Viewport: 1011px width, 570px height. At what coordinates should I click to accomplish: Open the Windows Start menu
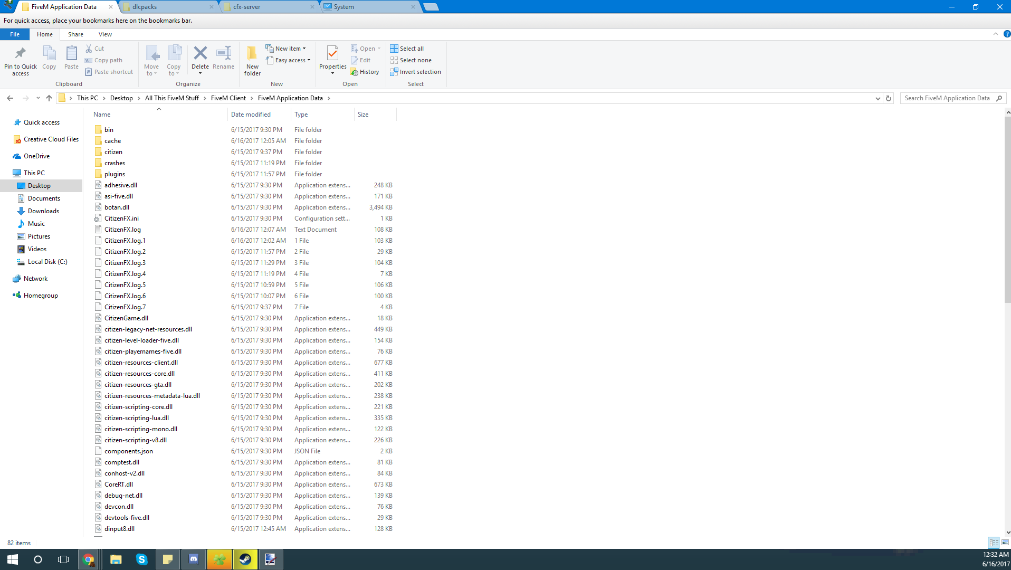point(13,559)
